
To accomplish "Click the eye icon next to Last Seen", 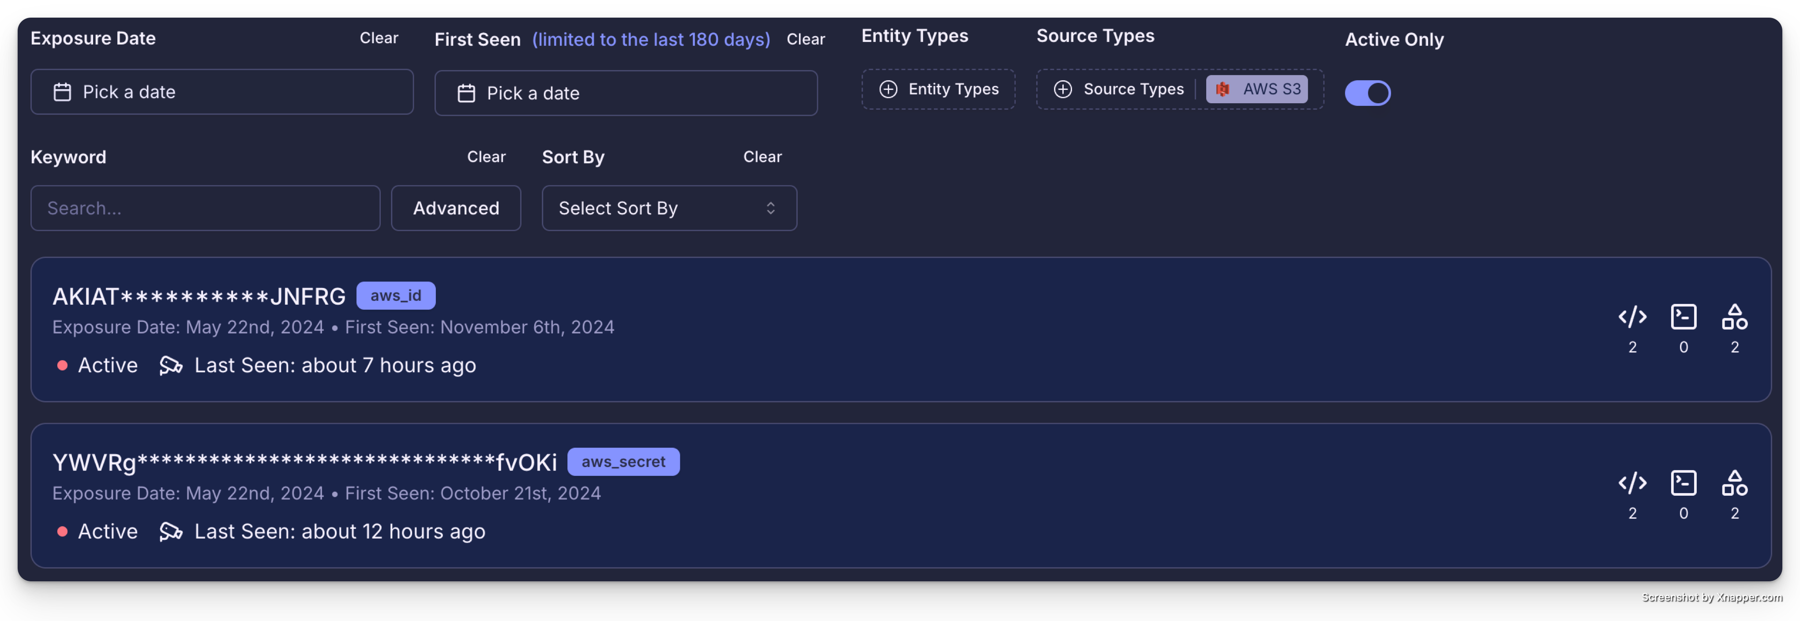I will click(x=170, y=365).
